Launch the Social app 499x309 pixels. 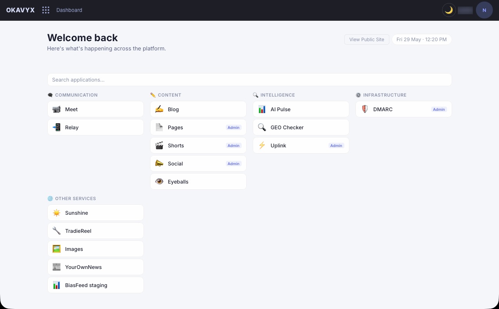point(198,164)
